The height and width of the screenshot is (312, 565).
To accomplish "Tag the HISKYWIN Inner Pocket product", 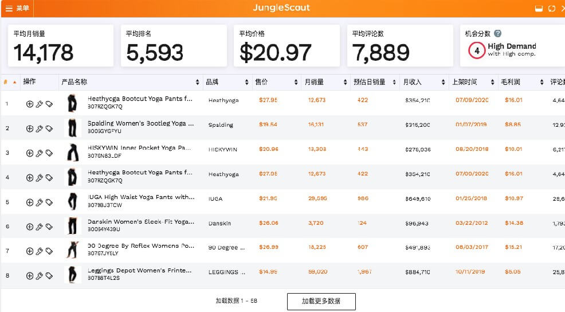I will click(49, 153).
